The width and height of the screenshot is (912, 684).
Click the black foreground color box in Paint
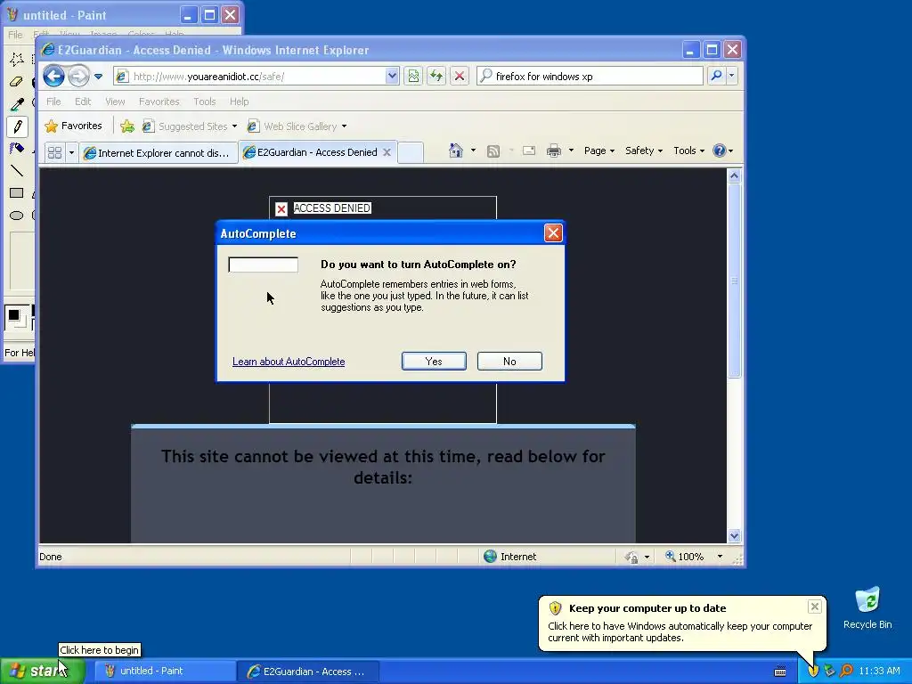coord(14,315)
